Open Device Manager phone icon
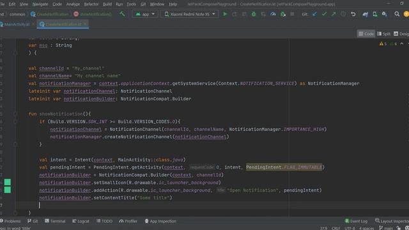 coord(375,14)
